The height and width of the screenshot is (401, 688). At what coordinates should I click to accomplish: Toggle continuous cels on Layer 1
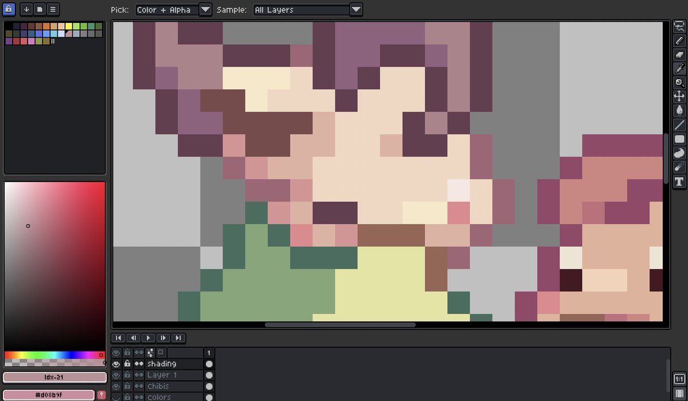[139, 375]
